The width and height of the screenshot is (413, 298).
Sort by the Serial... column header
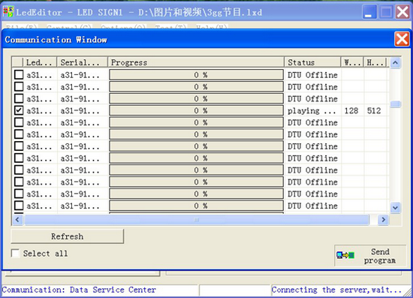[82, 62]
